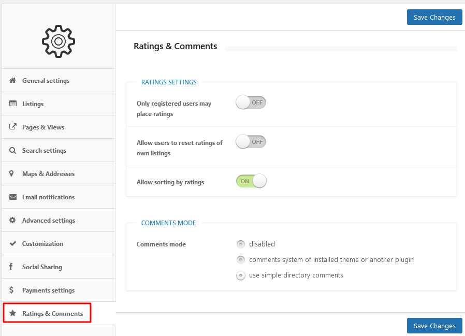Click the cog icon beside Advanced settings
Viewport: 465px width, 336px height.
tap(12, 220)
